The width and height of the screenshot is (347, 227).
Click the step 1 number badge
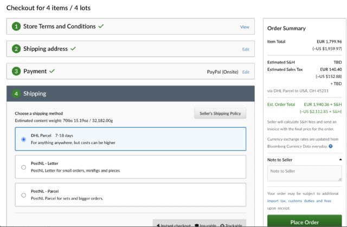[16, 27]
